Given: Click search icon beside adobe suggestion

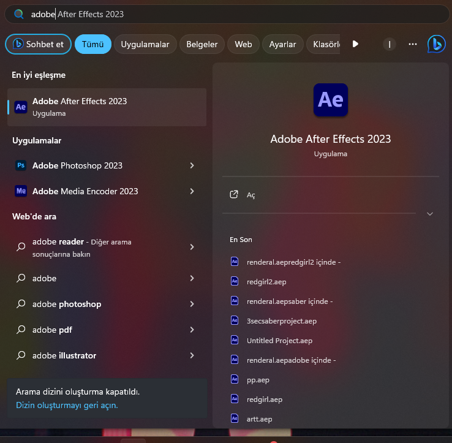Looking at the screenshot, I should pos(21,278).
